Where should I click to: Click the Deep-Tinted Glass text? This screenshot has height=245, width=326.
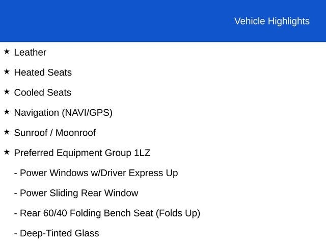(59, 233)
